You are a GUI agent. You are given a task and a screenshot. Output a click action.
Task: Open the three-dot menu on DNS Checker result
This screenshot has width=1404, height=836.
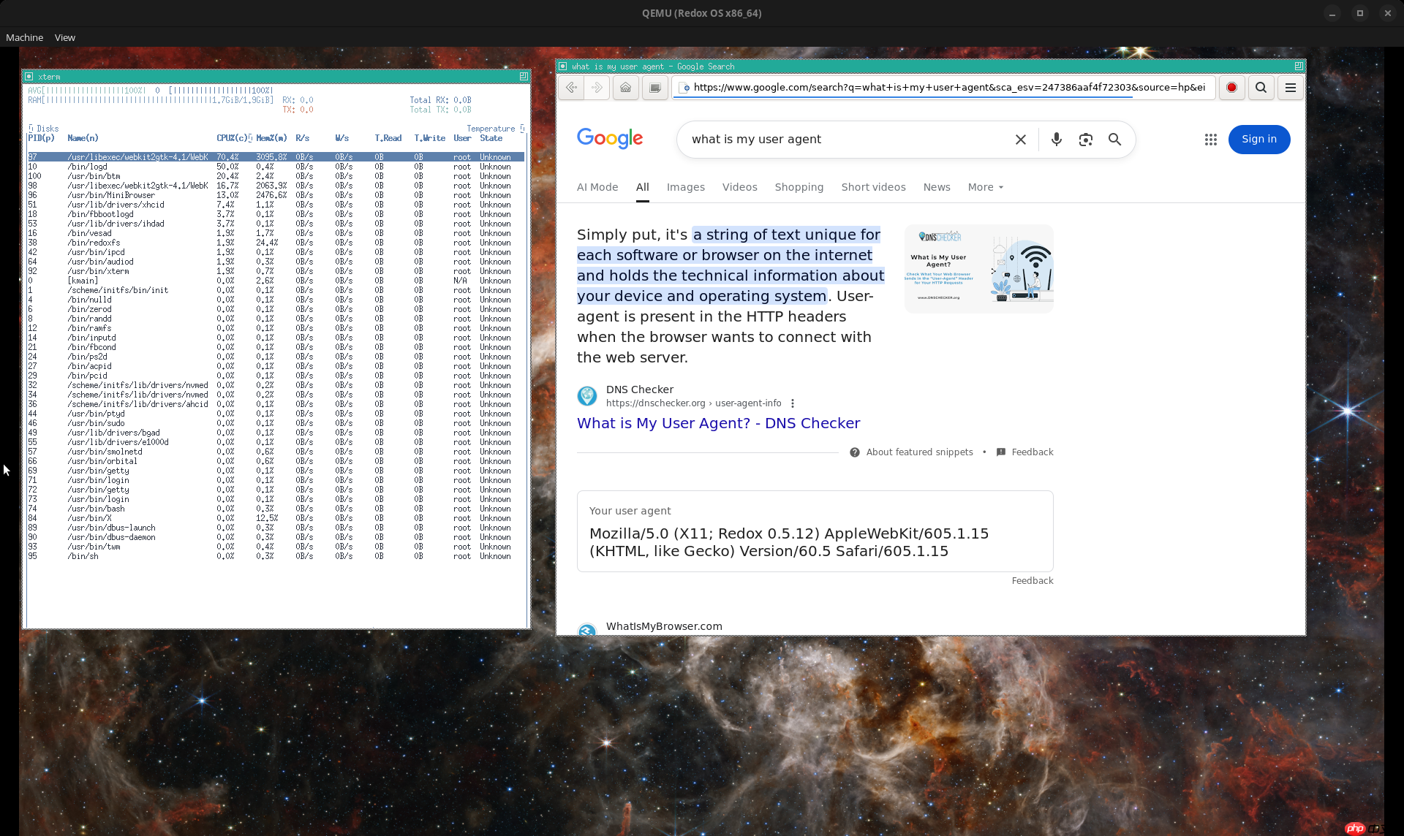tap(792, 403)
